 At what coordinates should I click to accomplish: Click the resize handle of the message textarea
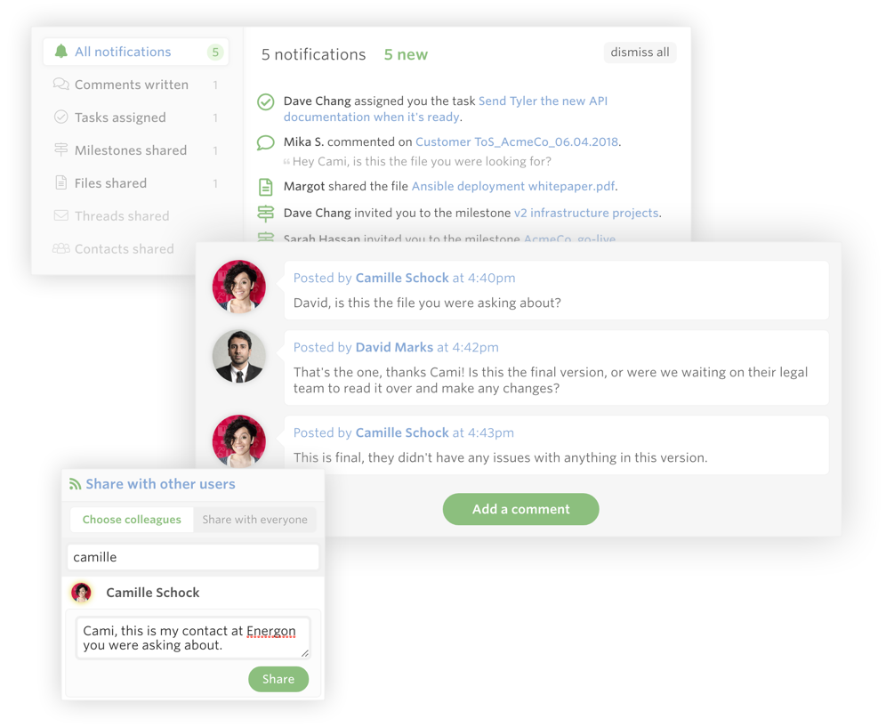coord(304,653)
